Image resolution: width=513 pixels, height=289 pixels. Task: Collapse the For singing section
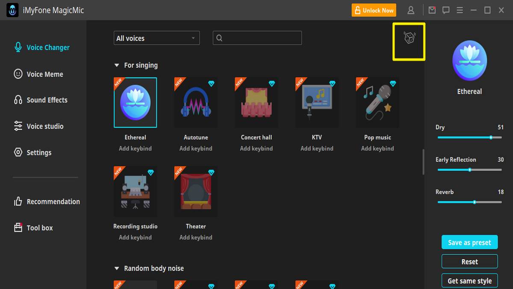point(117,66)
